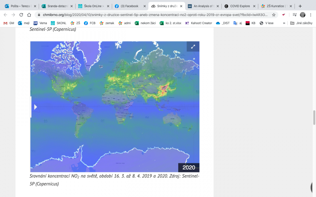Open the Chrome profile avatar

coord(303,15)
